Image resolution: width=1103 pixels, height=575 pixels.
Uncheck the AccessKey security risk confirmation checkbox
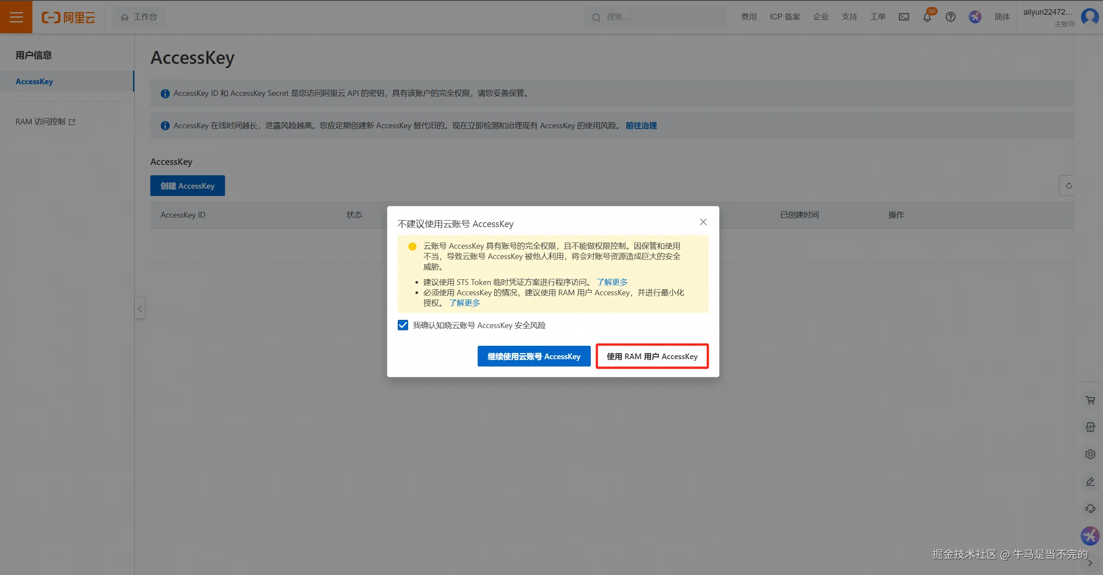pyautogui.click(x=403, y=325)
